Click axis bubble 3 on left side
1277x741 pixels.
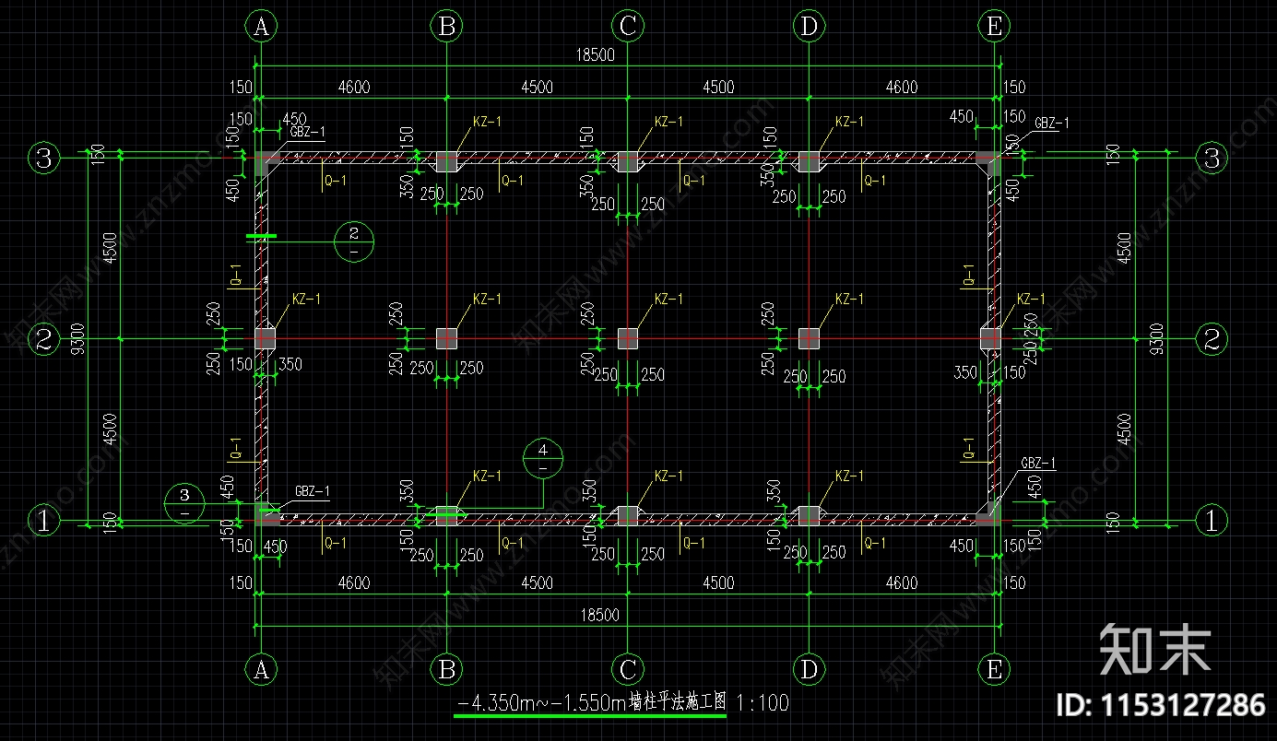coord(43,159)
